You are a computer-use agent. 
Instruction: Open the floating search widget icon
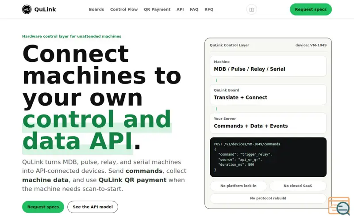(x=339, y=206)
